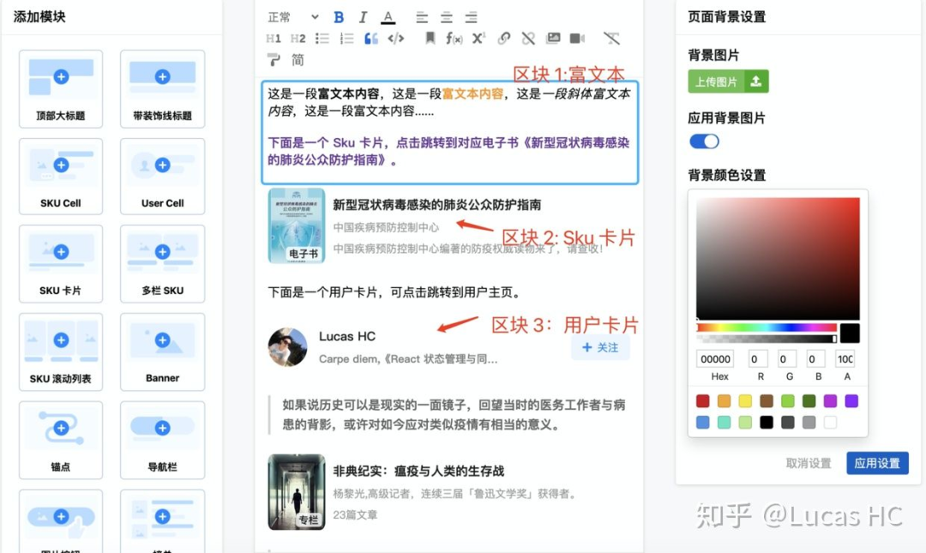The image size is (926, 553).
Task: Add the SKU 卡片 module
Action: (x=61, y=263)
